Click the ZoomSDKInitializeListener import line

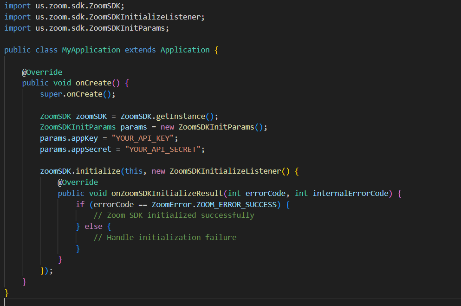(x=104, y=17)
